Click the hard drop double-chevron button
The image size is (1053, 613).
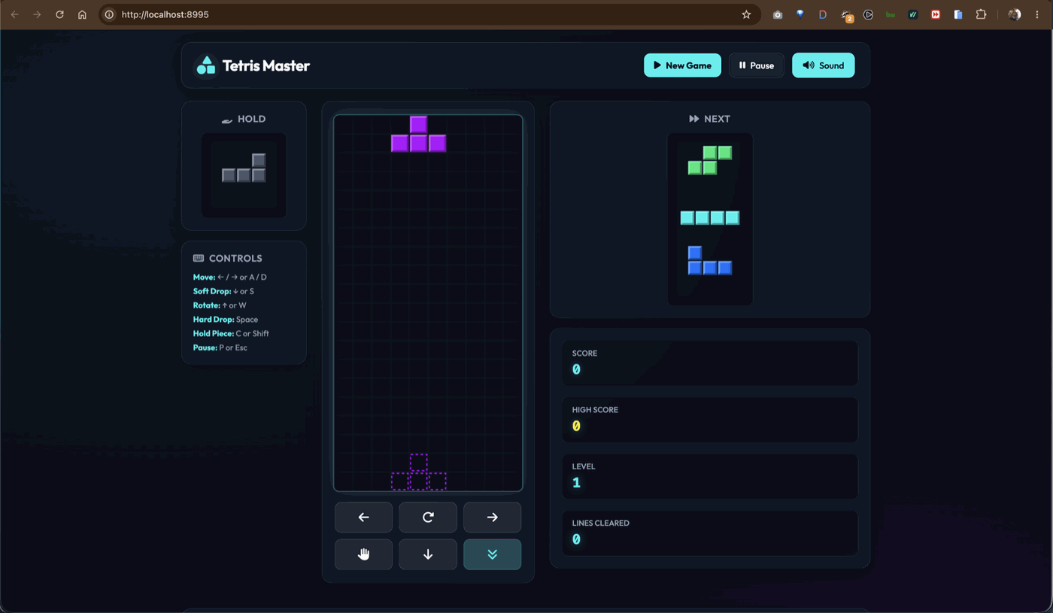[492, 554]
